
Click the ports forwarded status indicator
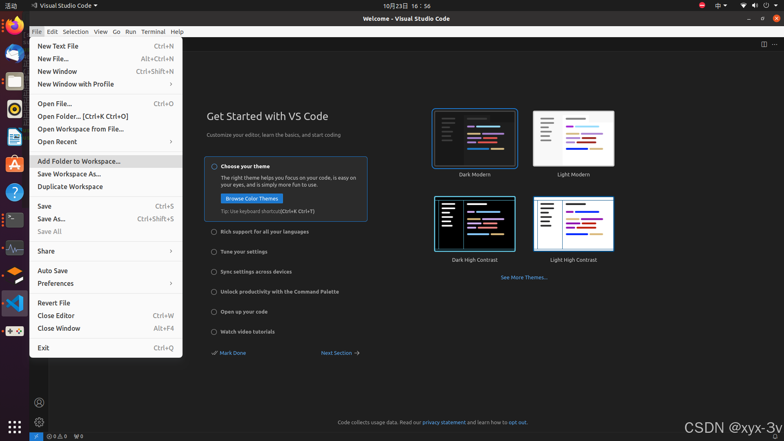tap(78, 436)
